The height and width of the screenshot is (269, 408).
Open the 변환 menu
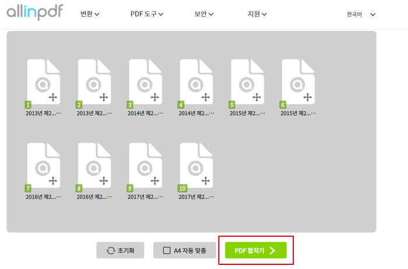coord(90,14)
